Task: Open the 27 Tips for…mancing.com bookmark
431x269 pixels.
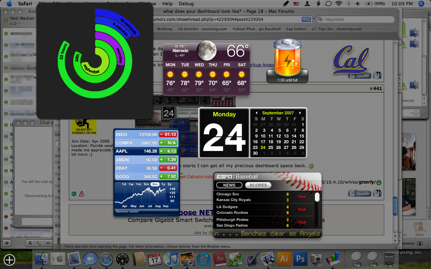Action: (x=337, y=29)
